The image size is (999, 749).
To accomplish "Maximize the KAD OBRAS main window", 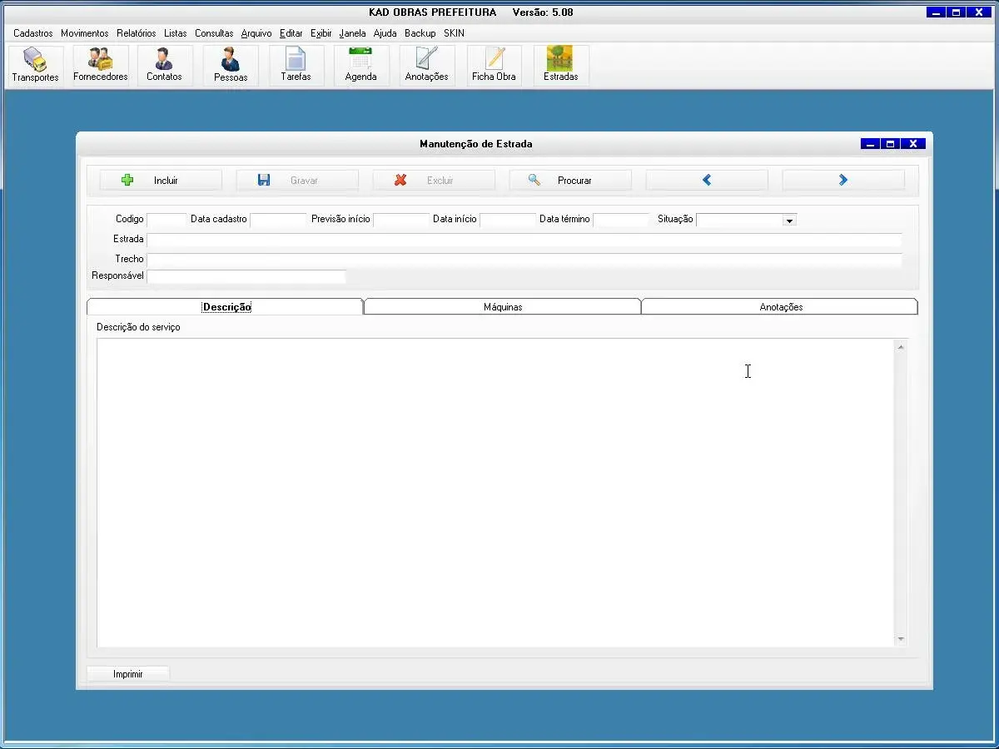I will pos(957,12).
